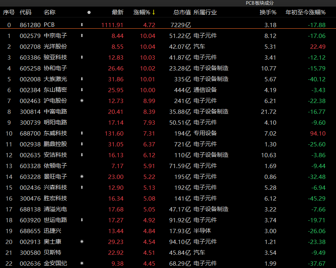
Task: Click the PCB板块成分 panel title
Action: pyautogui.click(x=260, y=3)
